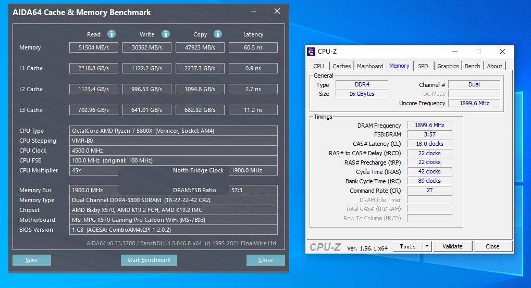
Task: Click L2 Cache Write value 996.53 GB/s
Action: 146,89
